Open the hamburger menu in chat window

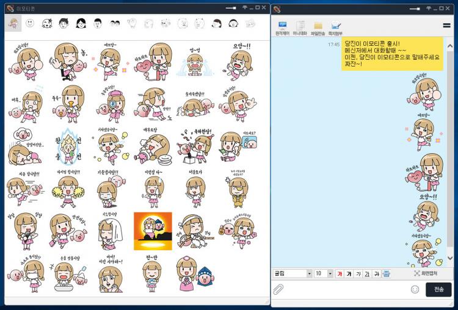click(446, 26)
